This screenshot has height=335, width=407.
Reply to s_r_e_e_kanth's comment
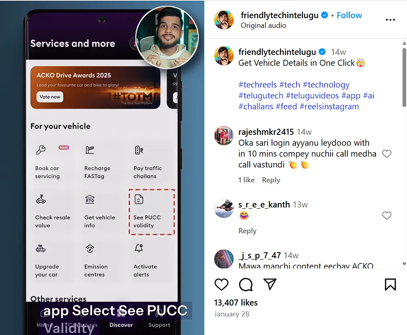(x=247, y=231)
